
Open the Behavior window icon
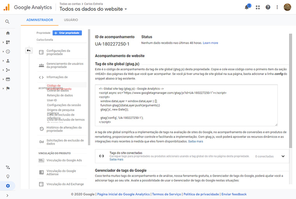[x=8, y=79]
